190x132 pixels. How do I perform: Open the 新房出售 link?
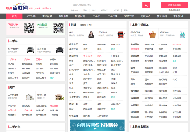pos(54,106)
